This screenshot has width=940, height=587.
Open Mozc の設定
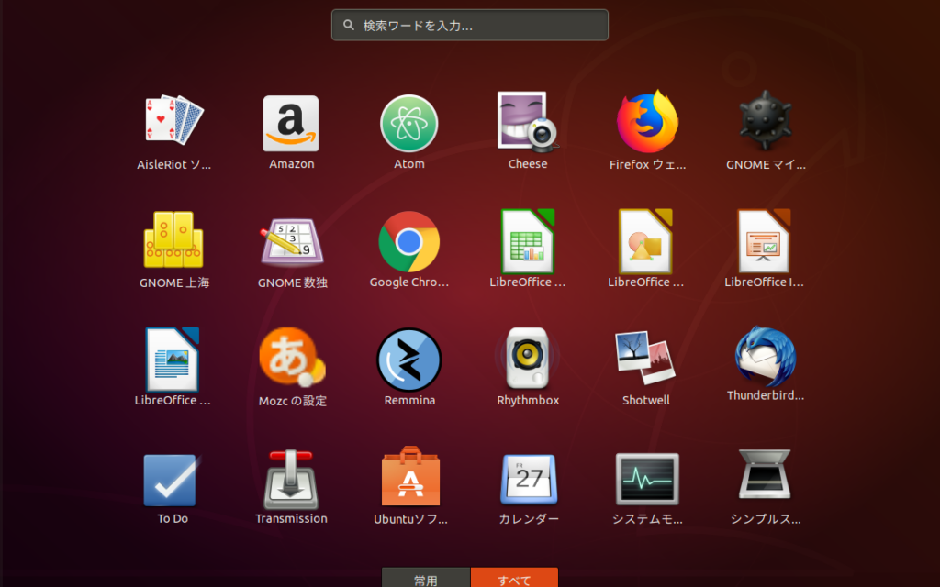(x=291, y=359)
